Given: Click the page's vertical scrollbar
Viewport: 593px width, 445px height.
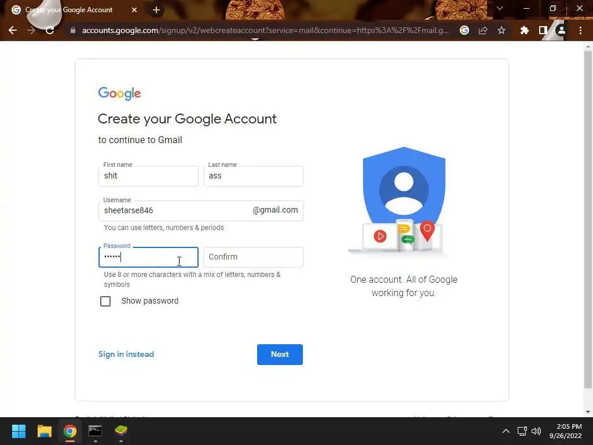Looking at the screenshot, I should click(x=588, y=220).
